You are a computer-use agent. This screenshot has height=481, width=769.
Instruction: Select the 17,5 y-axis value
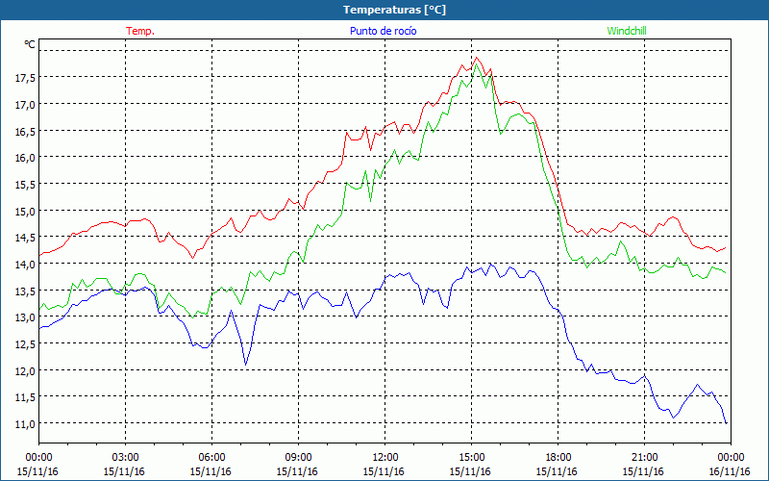point(24,78)
